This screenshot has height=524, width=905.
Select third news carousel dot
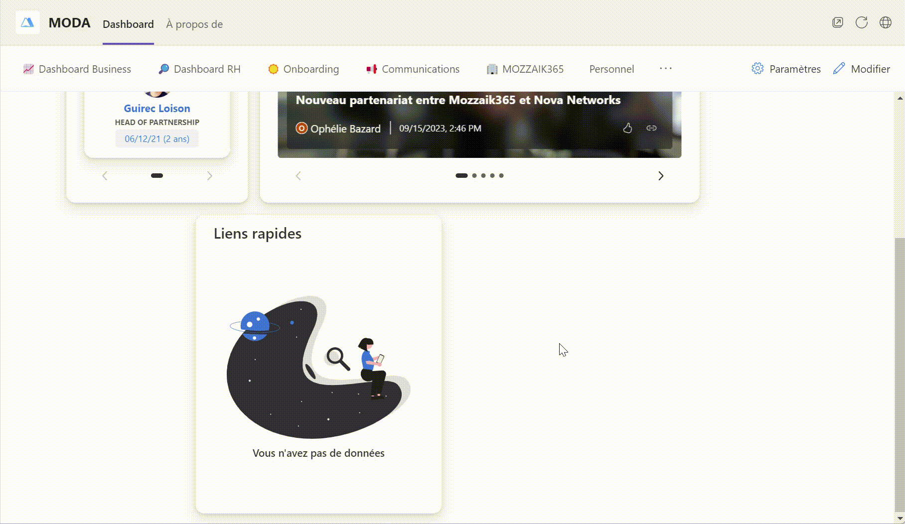tap(483, 175)
